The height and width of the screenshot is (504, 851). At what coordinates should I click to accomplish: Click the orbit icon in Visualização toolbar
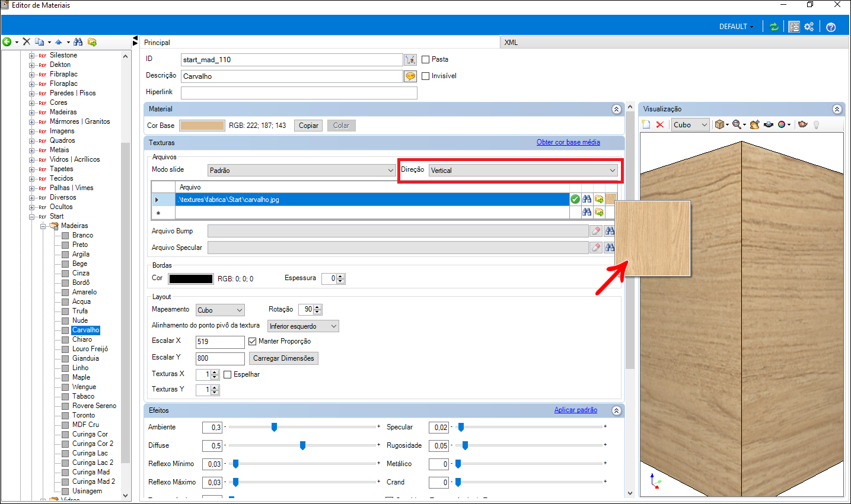pos(769,124)
